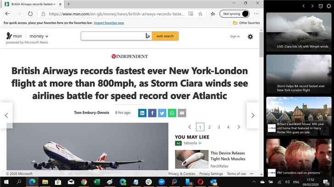Open the Windows Start menu
The width and height of the screenshot is (334, 187).
point(6,182)
